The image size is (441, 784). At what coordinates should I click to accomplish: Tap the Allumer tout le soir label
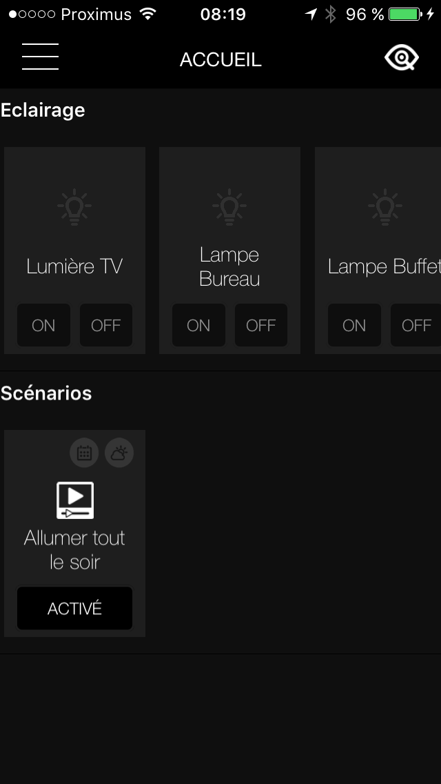74,549
